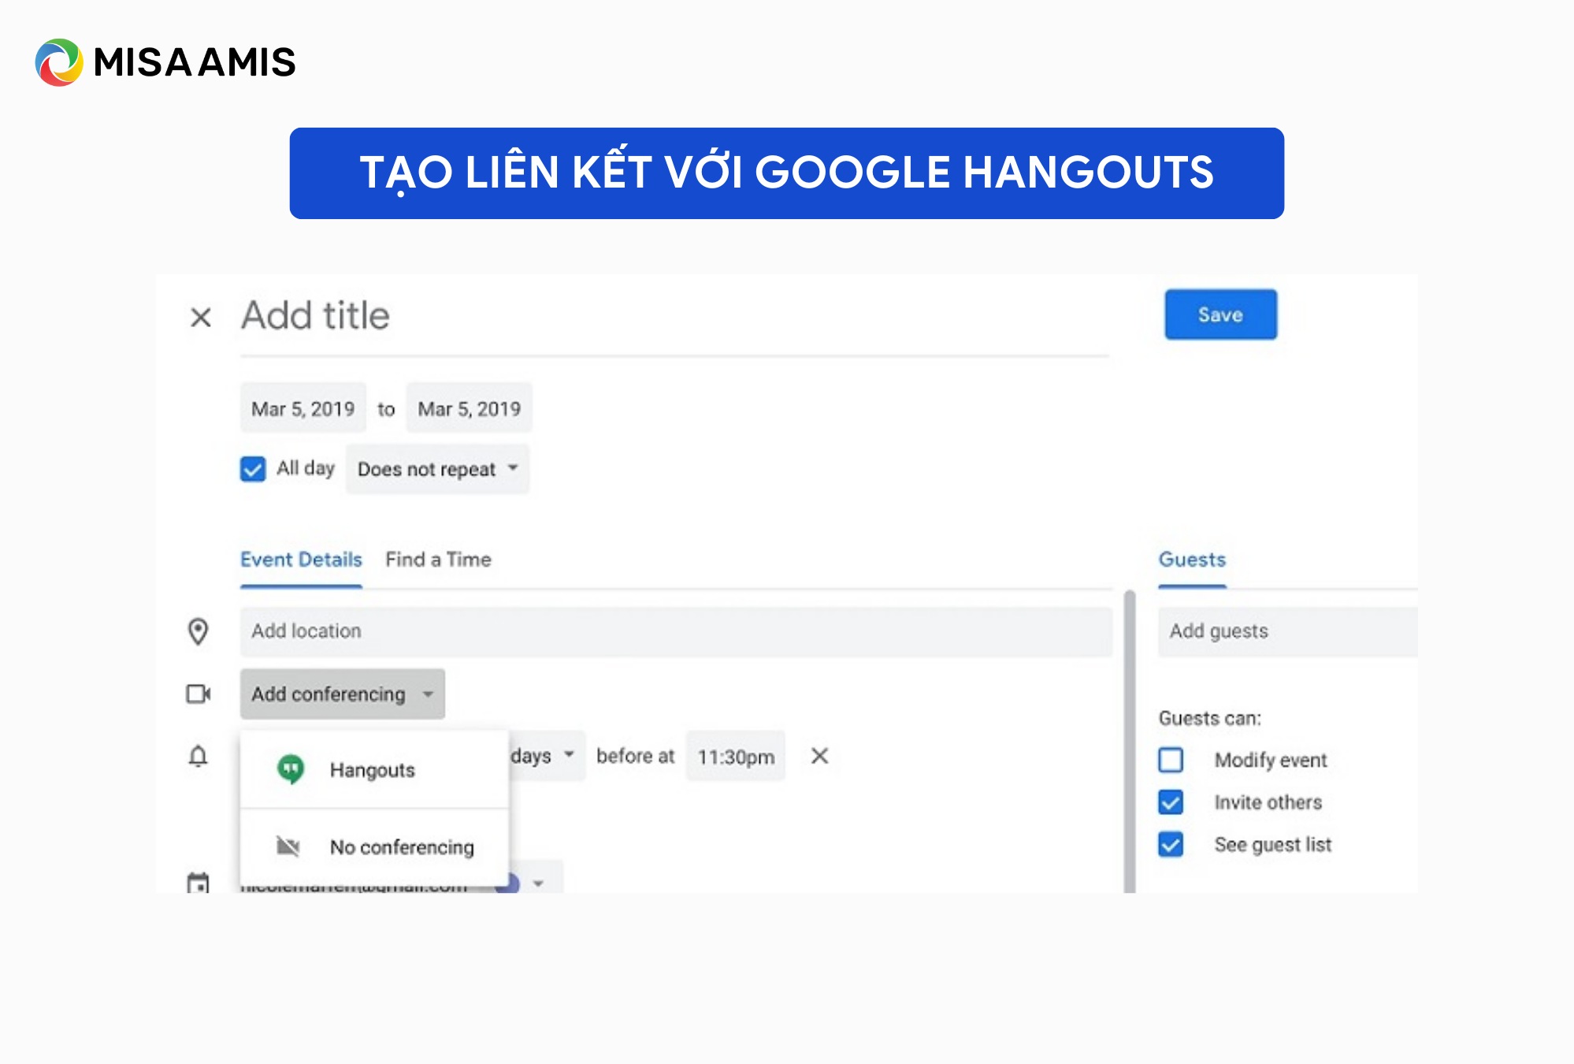Switch to the Find a Time tab
This screenshot has width=1574, height=1064.
coord(438,560)
